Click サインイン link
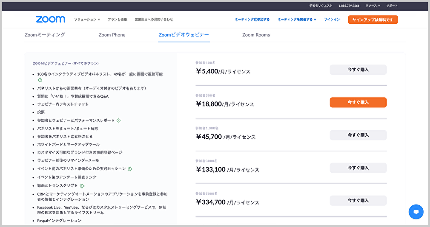Image resolution: width=430 pixels, height=227 pixels. (x=332, y=20)
